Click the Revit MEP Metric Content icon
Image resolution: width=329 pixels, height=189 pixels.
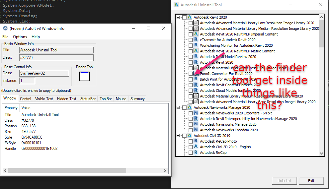click(x=196, y=51)
